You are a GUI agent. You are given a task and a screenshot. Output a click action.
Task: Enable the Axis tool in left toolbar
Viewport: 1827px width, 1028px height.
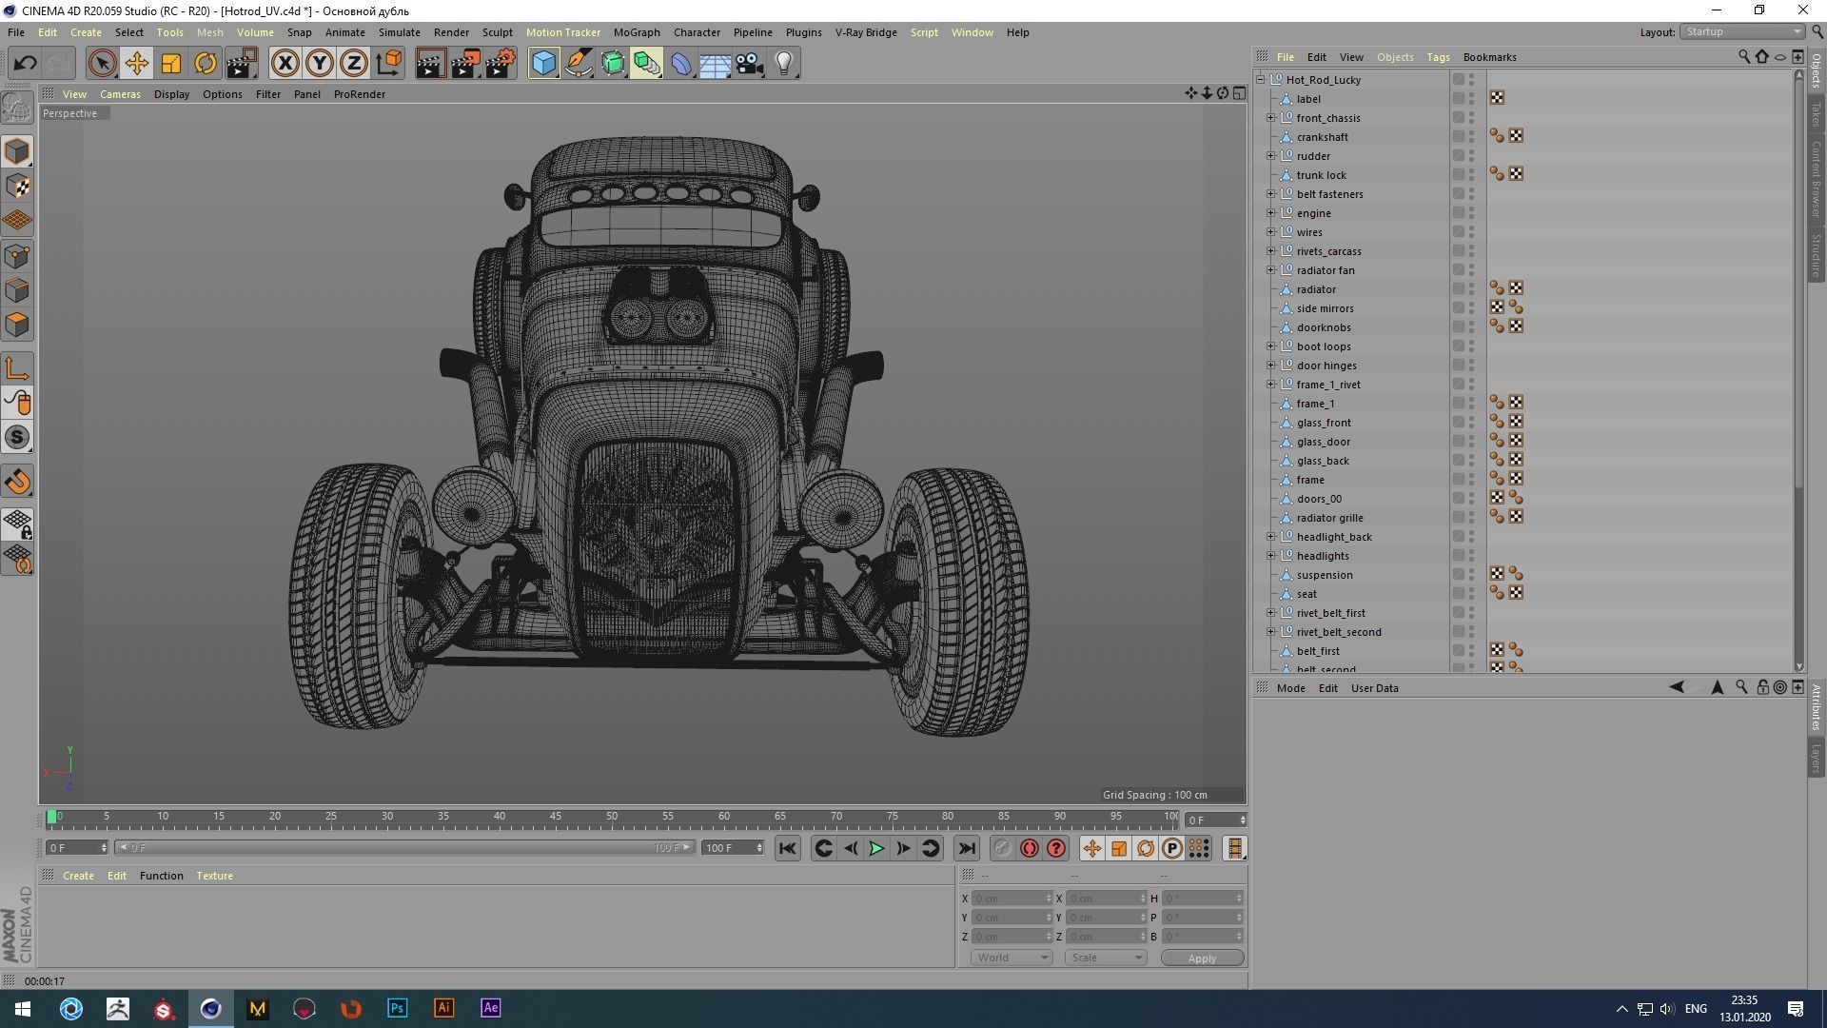click(x=17, y=368)
